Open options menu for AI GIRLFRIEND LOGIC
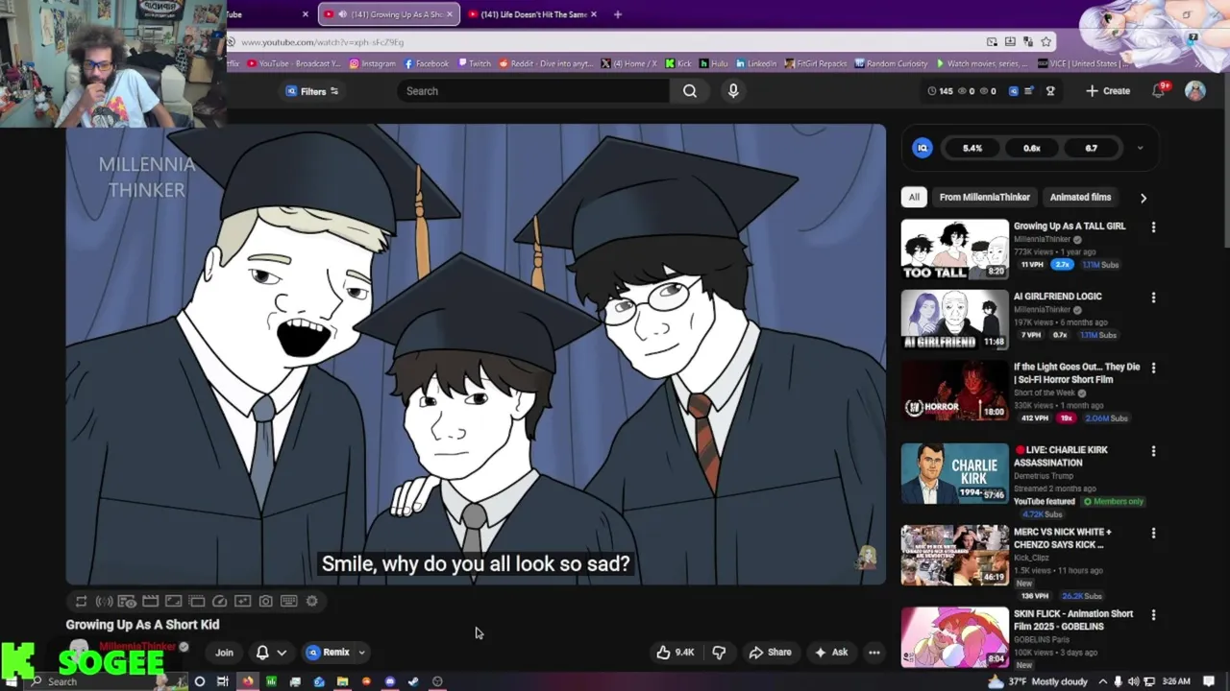The image size is (1230, 691). [x=1153, y=298]
